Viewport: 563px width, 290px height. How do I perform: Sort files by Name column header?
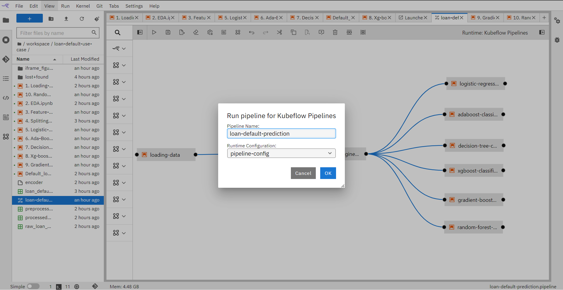pyautogui.click(x=37, y=59)
